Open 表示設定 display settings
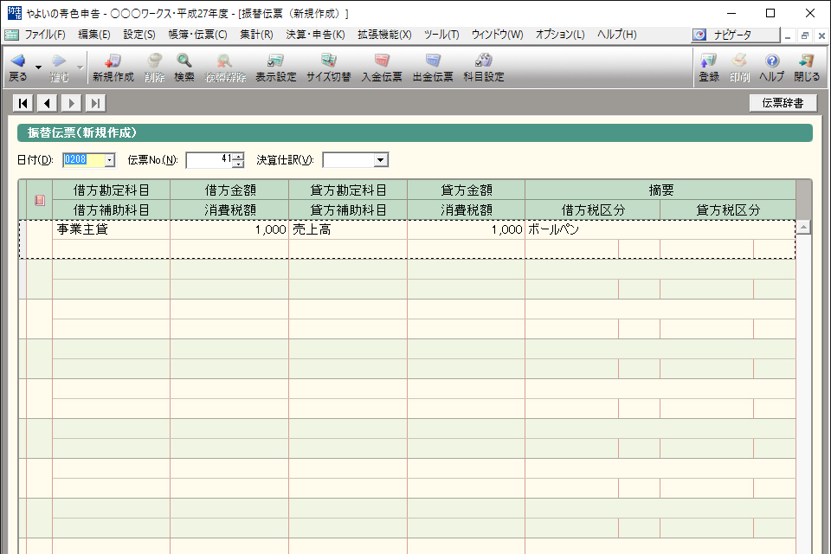 tap(275, 68)
